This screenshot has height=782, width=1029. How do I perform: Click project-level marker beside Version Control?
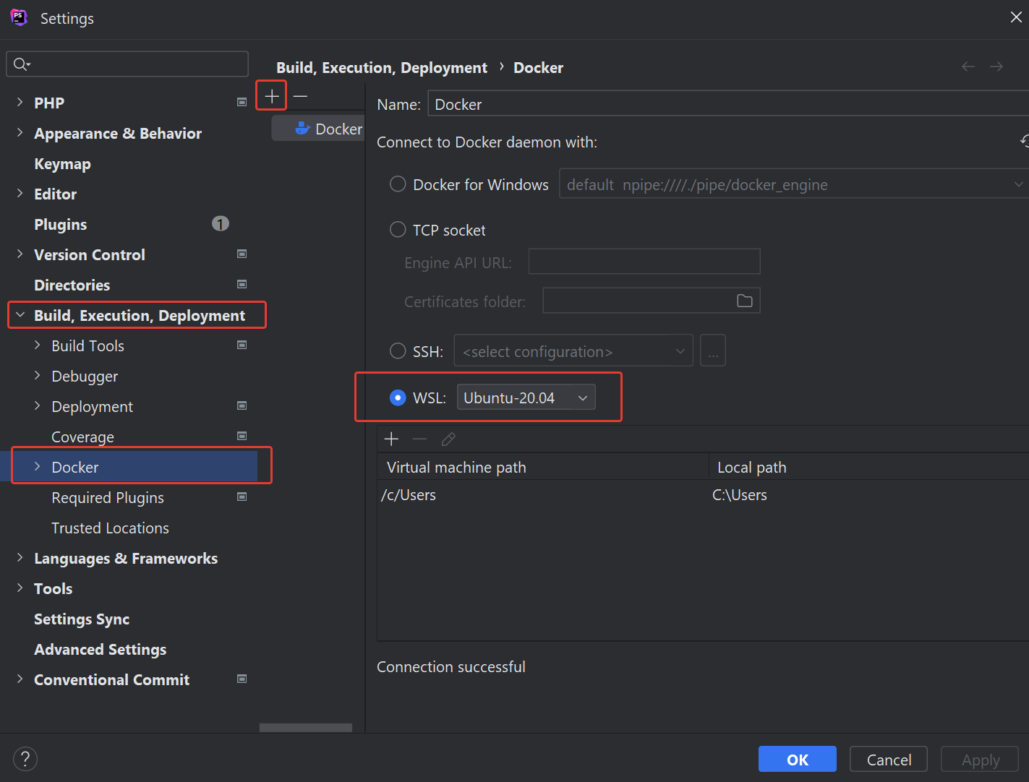click(x=242, y=254)
